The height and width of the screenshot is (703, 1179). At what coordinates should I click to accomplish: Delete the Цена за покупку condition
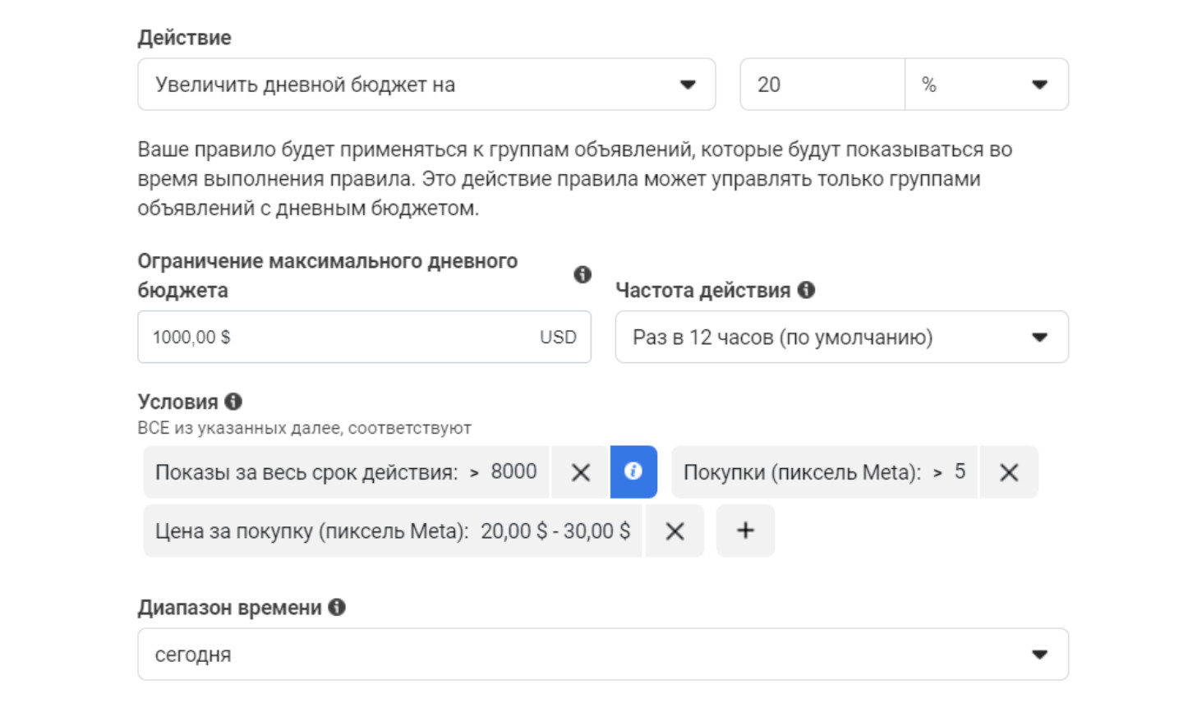point(675,531)
